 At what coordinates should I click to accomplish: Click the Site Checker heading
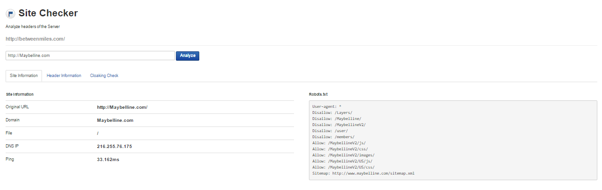click(x=48, y=13)
